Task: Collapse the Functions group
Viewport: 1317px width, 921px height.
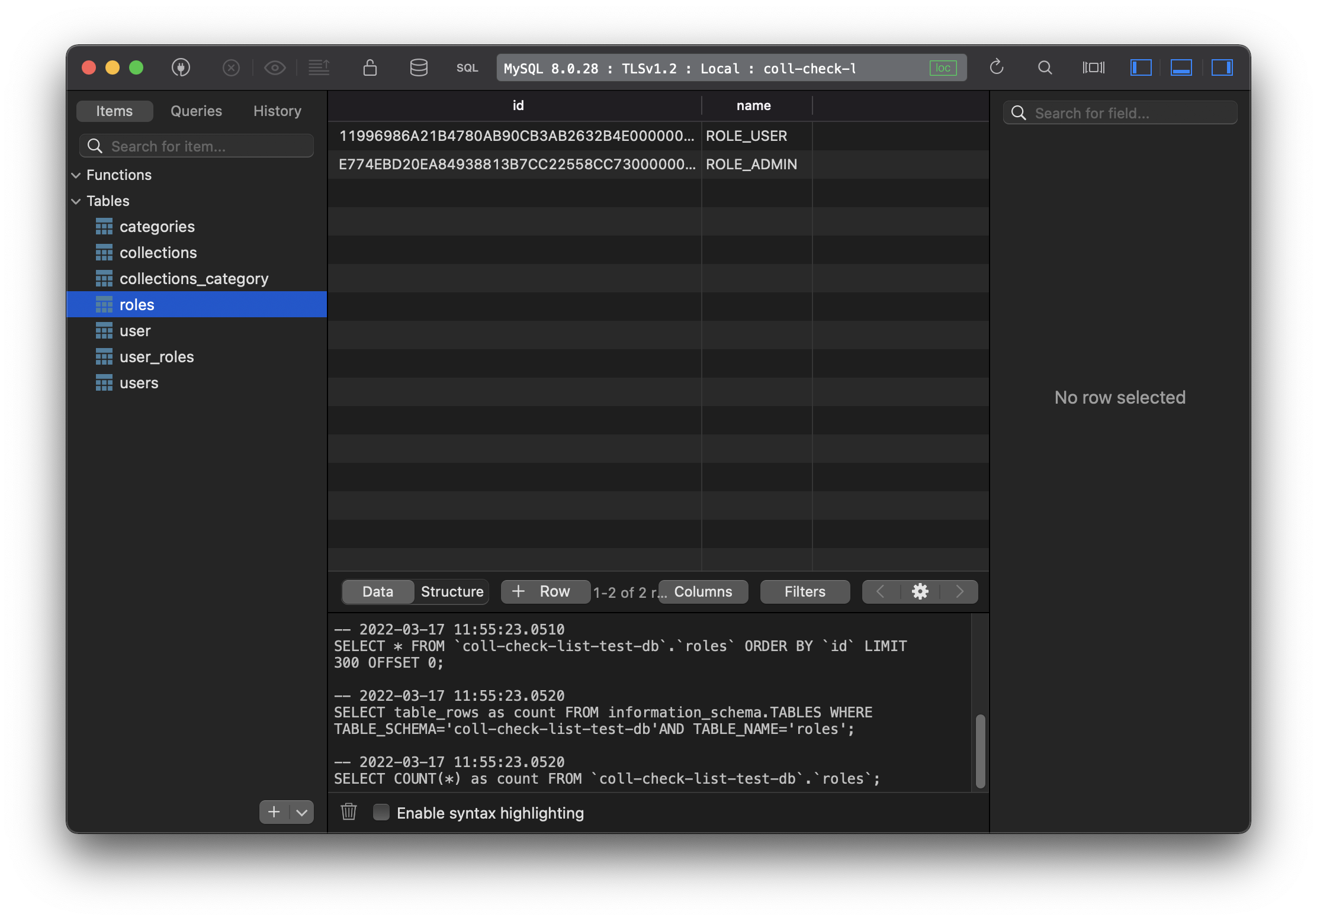Action: coord(76,175)
